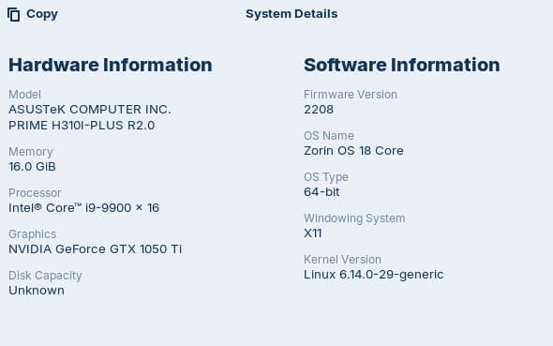The height and width of the screenshot is (346, 553).
Task: Select the Hardware Information heading
Action: click(111, 65)
